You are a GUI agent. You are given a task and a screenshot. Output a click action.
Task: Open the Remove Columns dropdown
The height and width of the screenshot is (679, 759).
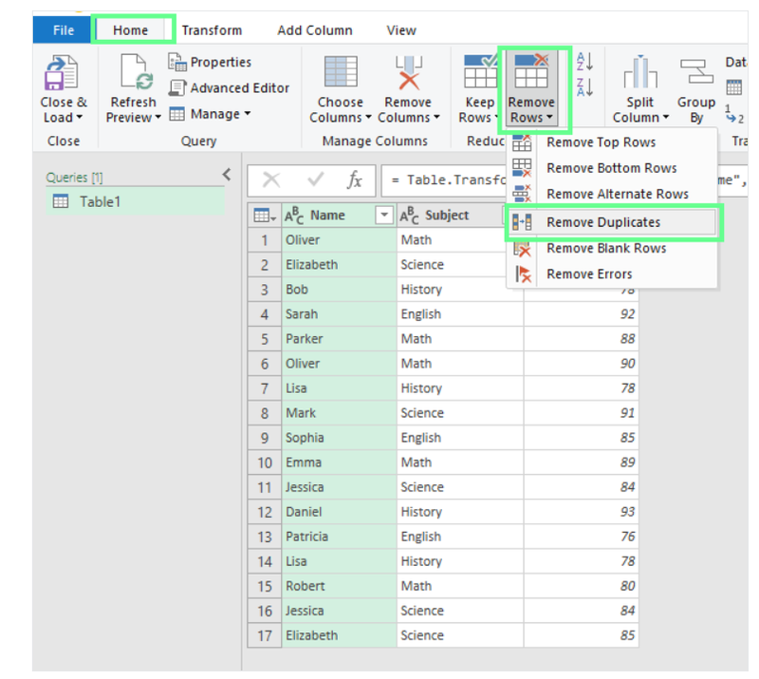436,118
